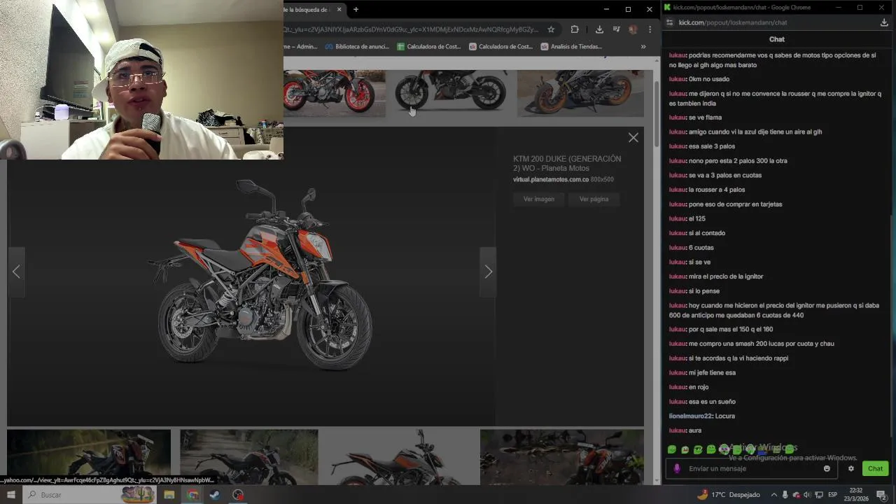Open Steam from the taskbar
Viewport: 896px width, 504px height.
214,495
